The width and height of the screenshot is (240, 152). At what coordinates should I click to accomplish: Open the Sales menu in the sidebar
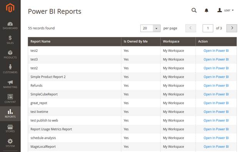(x=10, y=40)
